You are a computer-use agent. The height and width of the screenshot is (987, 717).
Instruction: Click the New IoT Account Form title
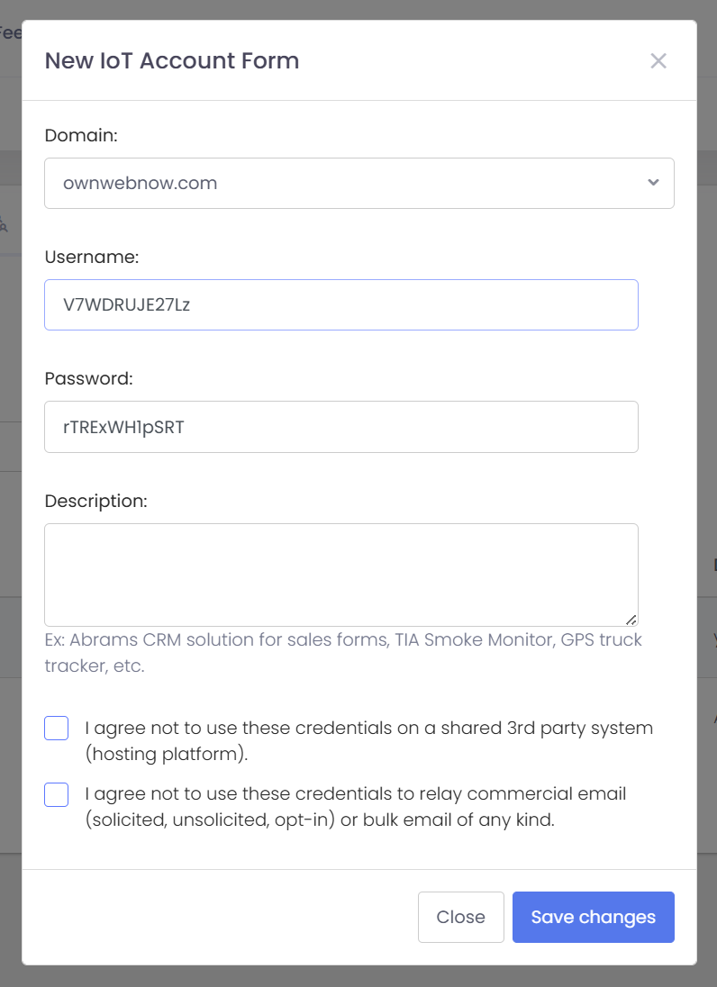tap(171, 60)
